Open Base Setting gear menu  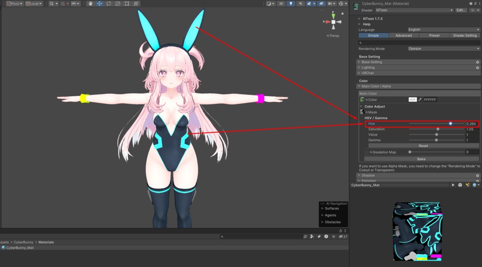(x=478, y=62)
